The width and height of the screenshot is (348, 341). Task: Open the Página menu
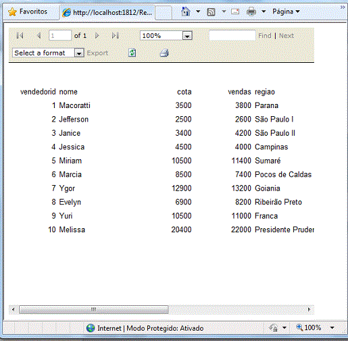(x=286, y=11)
